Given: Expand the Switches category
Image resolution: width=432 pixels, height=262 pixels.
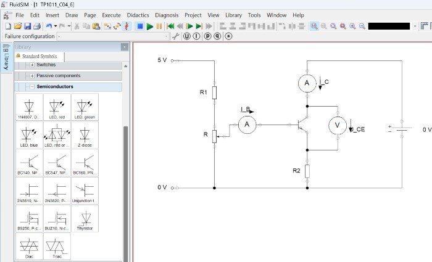Looking at the screenshot, I should point(32,65).
